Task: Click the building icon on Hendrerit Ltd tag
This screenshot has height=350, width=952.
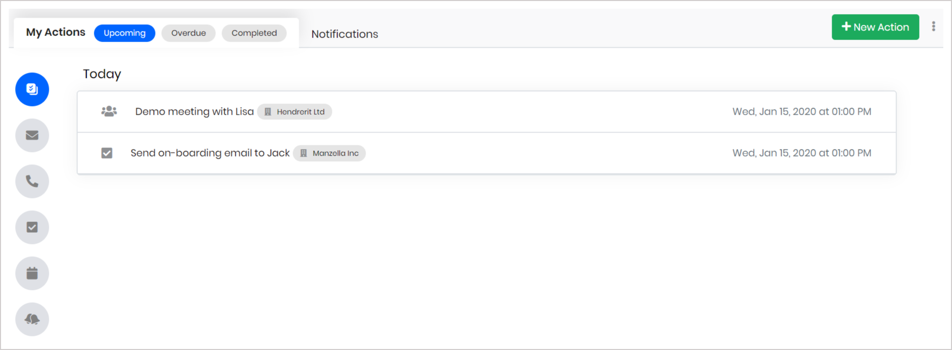Action: tap(269, 111)
